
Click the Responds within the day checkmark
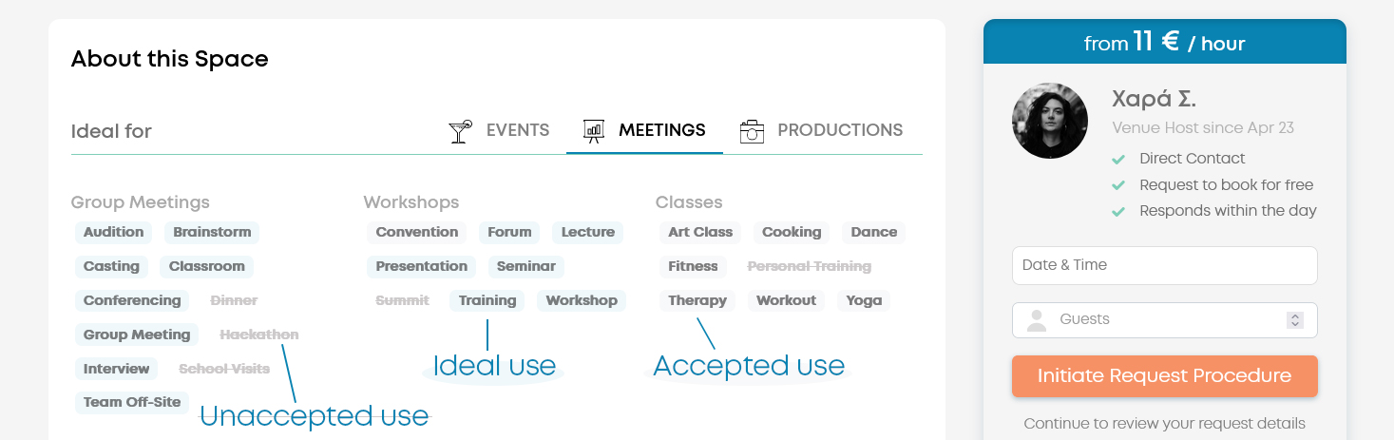(1118, 211)
